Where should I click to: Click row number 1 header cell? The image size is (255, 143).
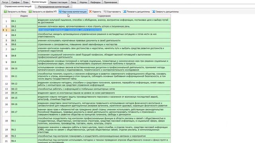click(x=6, y=21)
